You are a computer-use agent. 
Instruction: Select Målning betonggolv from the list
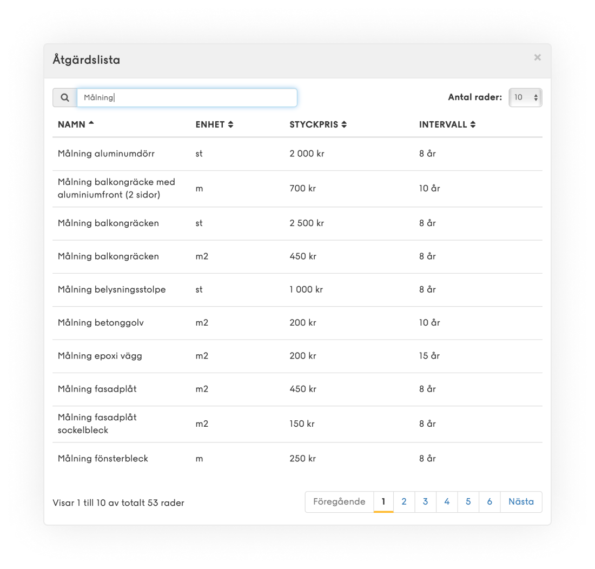pos(101,323)
